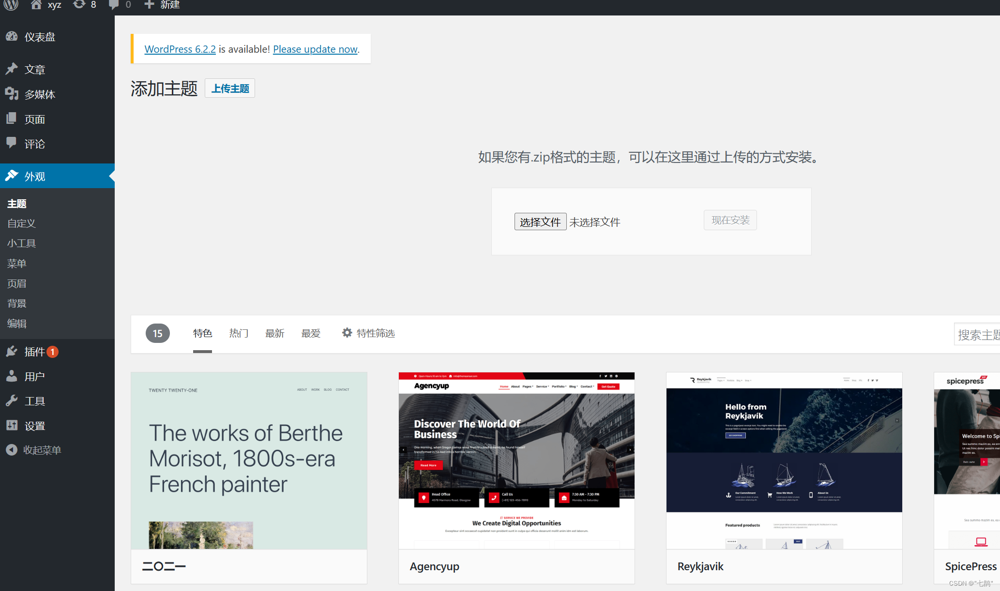
Task: Expand the 特性筛选 feature filter
Action: (368, 333)
